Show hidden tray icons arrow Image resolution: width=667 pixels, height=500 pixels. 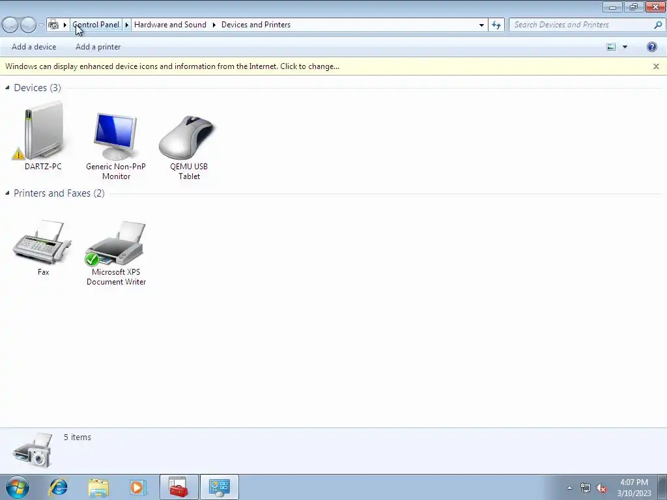pyautogui.click(x=569, y=488)
